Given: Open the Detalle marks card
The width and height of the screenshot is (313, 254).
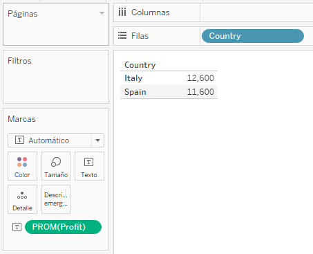Looking at the screenshot, I should coord(22,199).
